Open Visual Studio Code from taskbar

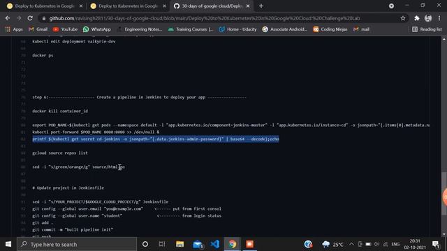215,244
